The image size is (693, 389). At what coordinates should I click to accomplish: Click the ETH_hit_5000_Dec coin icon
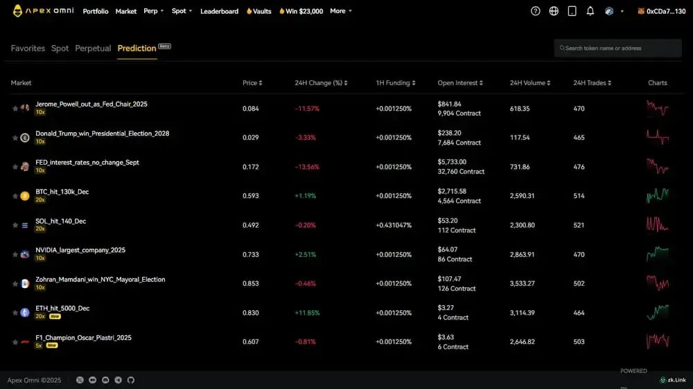(x=25, y=313)
